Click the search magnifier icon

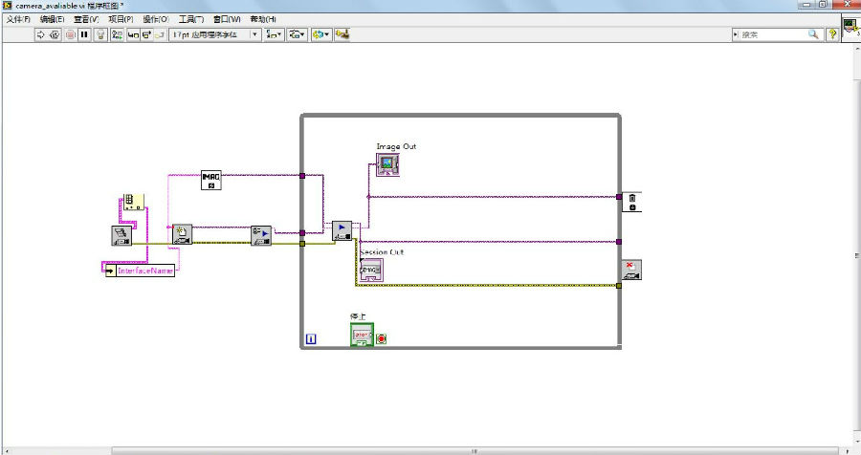(813, 34)
